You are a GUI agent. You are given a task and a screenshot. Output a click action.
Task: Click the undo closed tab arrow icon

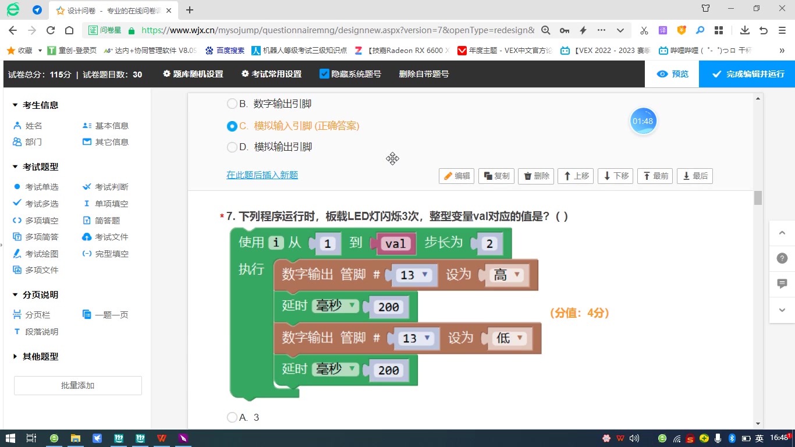764,30
